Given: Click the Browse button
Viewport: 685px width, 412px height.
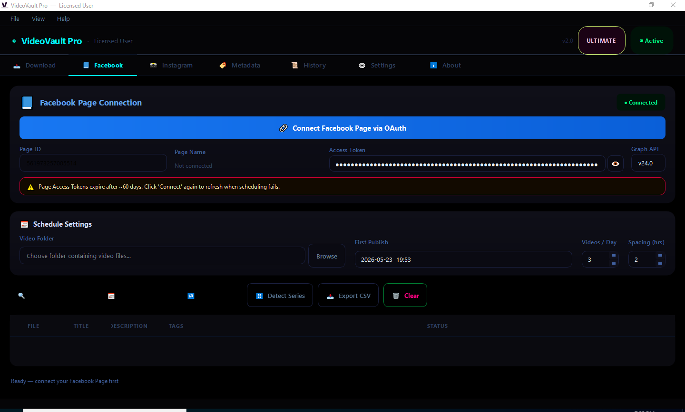Looking at the screenshot, I should pyautogui.click(x=327, y=256).
